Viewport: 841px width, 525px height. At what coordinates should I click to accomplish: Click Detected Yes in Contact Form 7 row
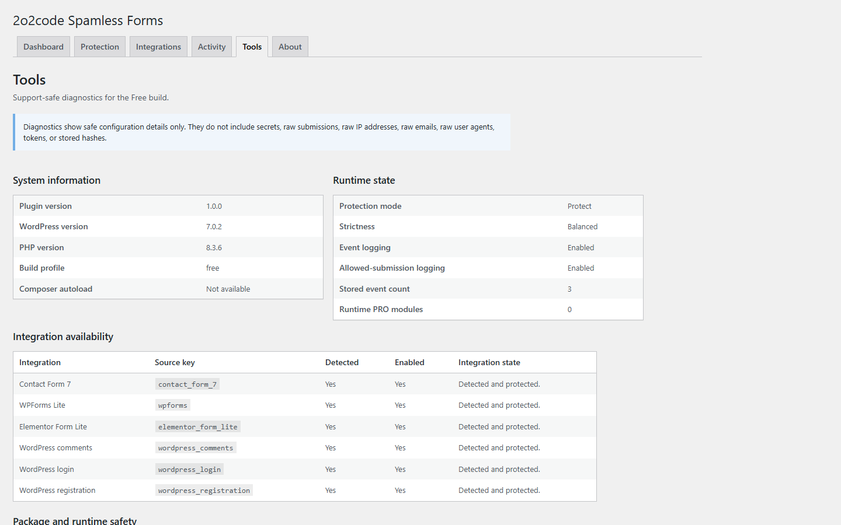(x=331, y=384)
